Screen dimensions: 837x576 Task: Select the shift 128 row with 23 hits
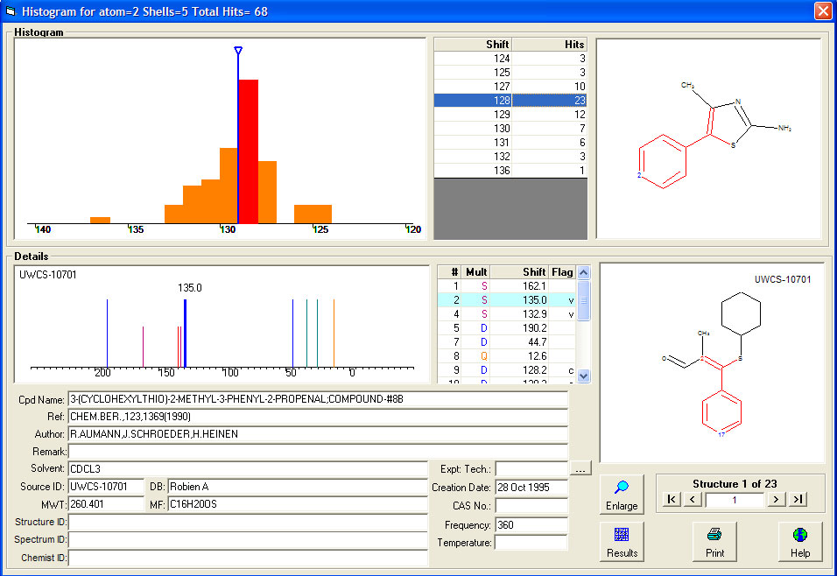510,101
